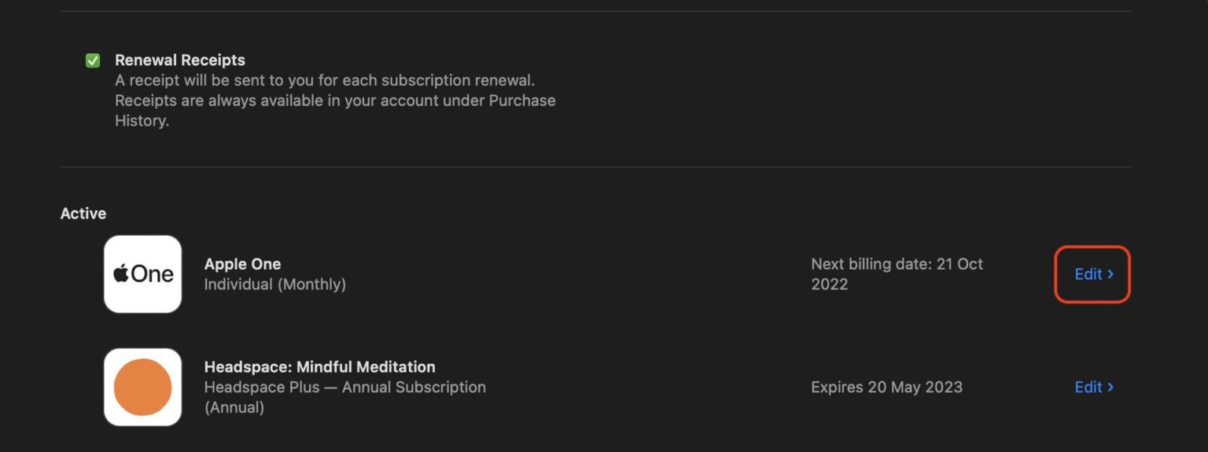Screen dimensions: 1208x452
Task: Click the Purchase History mention
Action: pos(521,101)
